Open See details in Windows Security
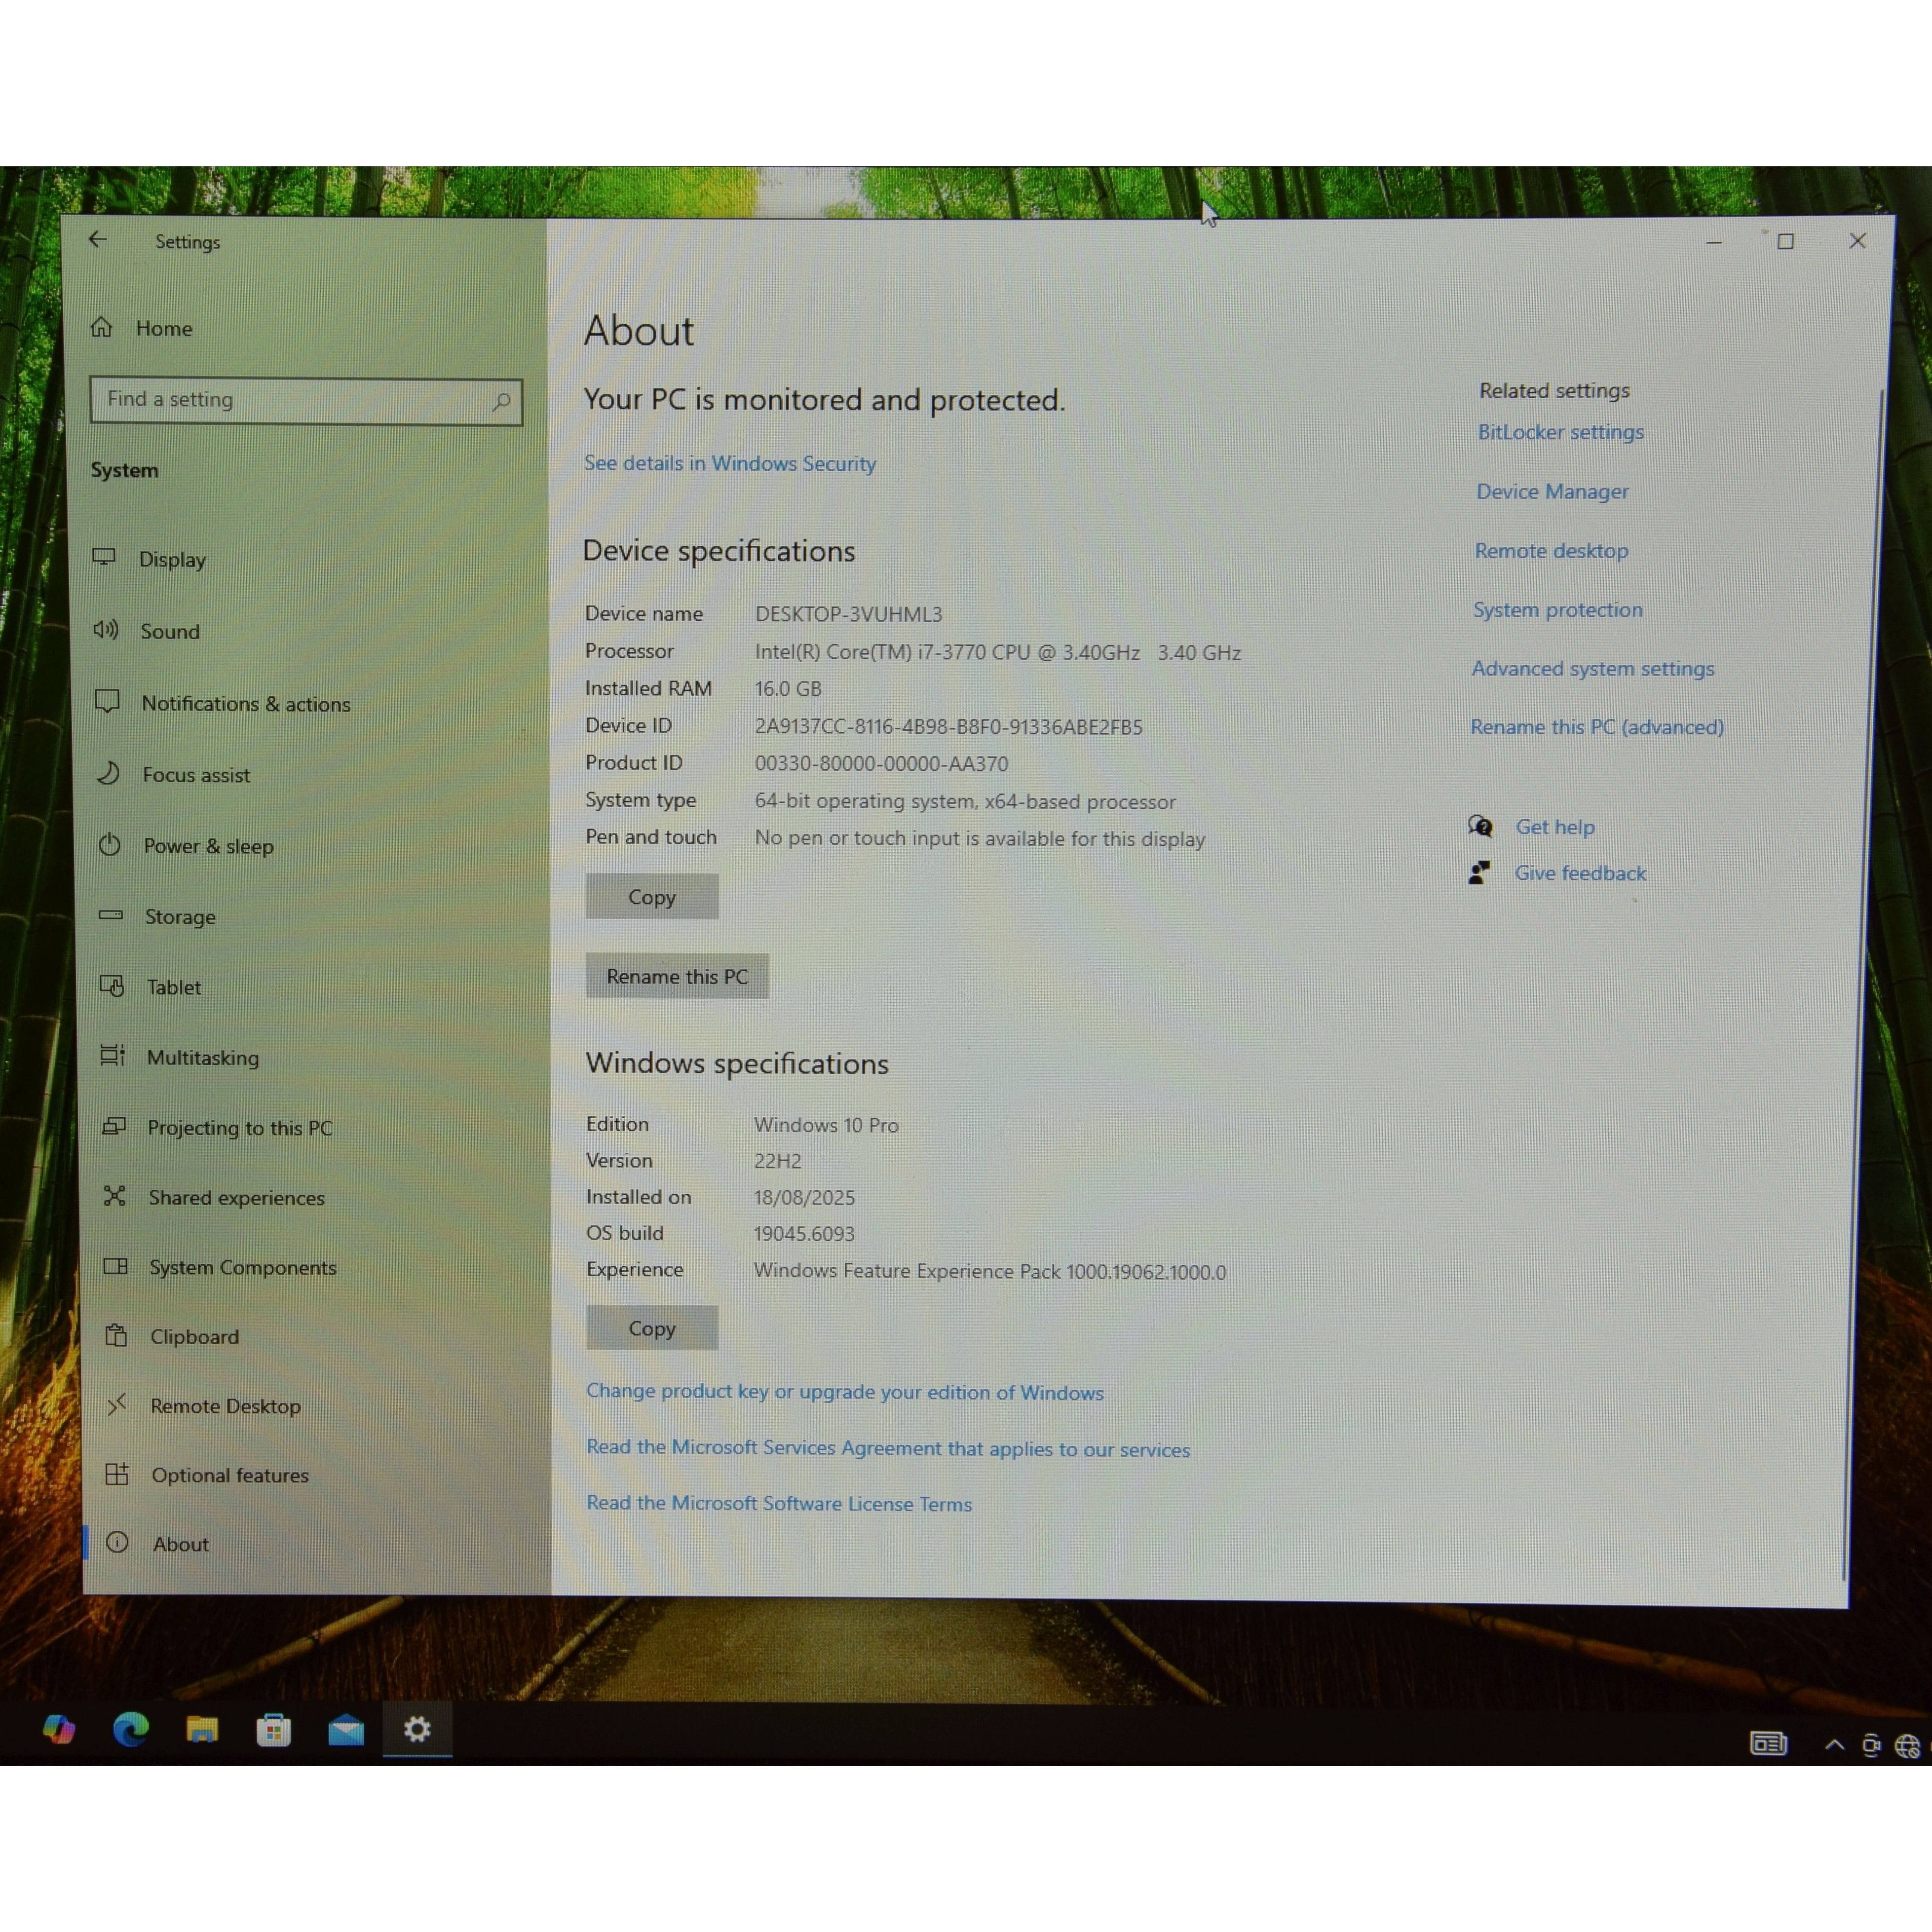 (730, 463)
